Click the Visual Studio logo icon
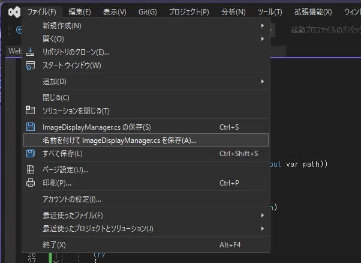The height and width of the screenshot is (263, 361). 14,12
